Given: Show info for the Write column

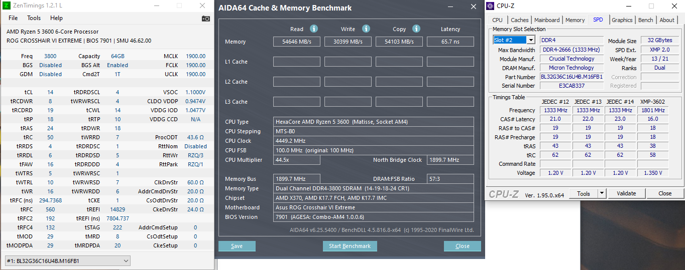Looking at the screenshot, I should click(x=366, y=29).
